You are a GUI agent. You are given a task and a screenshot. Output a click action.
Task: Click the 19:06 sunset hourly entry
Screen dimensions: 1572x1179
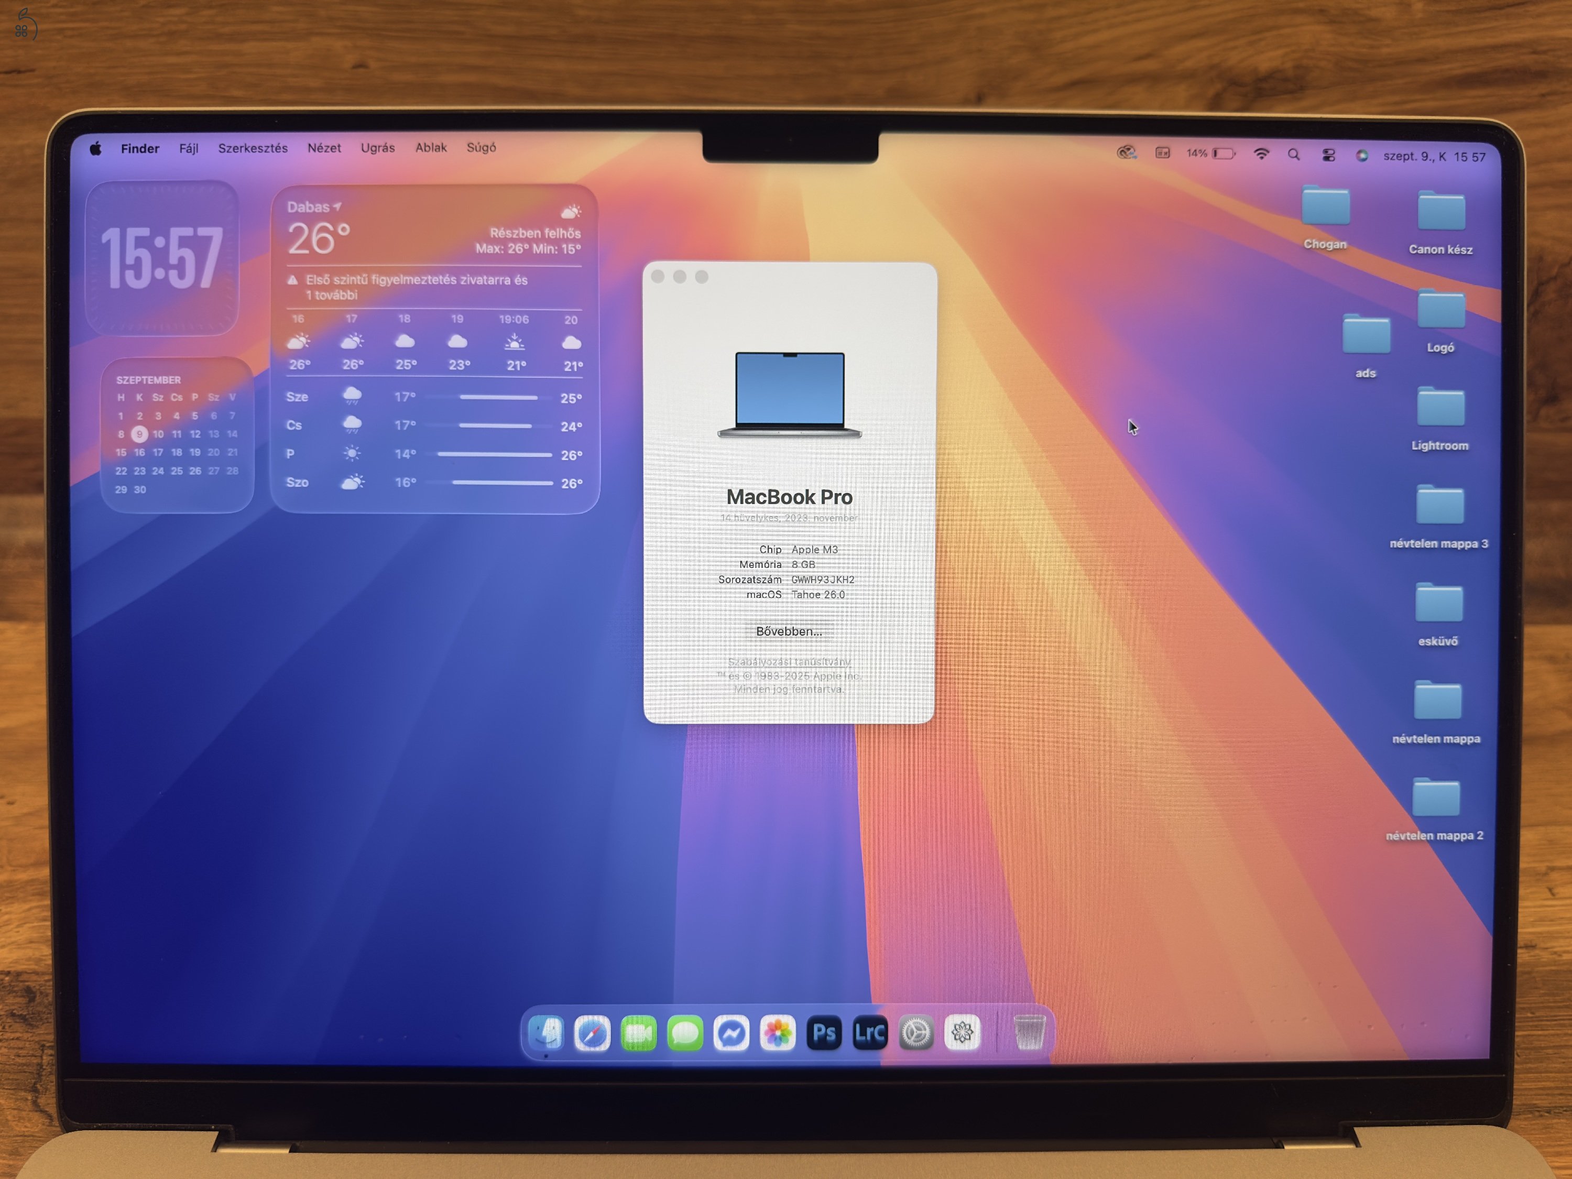pyautogui.click(x=515, y=343)
